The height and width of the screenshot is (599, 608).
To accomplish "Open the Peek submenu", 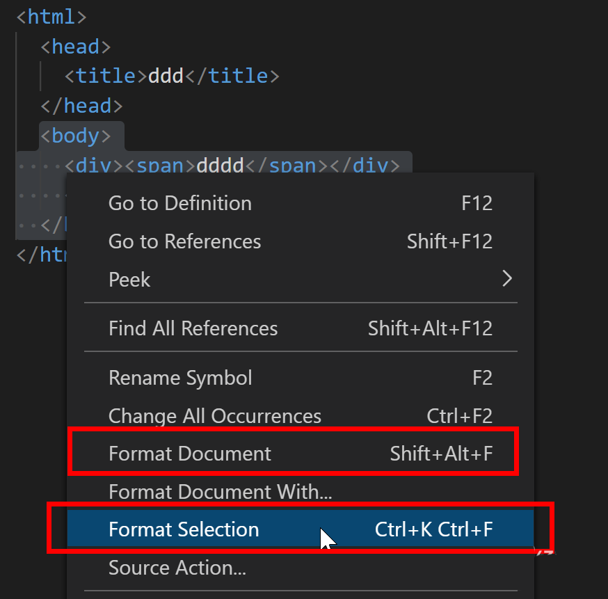I will point(129,279).
